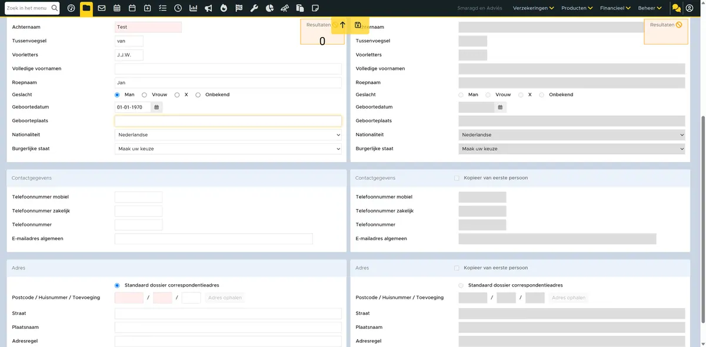Screen dimensions: 706x347
Task: Open the task checklist icon
Action: point(162,8)
